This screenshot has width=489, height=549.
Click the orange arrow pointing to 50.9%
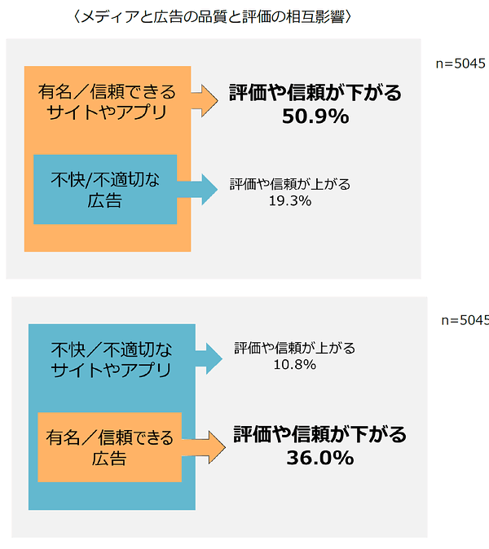pyautogui.click(x=205, y=101)
